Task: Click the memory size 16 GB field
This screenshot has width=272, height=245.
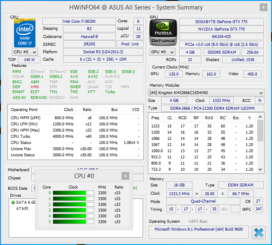Action: pyautogui.click(x=179, y=185)
